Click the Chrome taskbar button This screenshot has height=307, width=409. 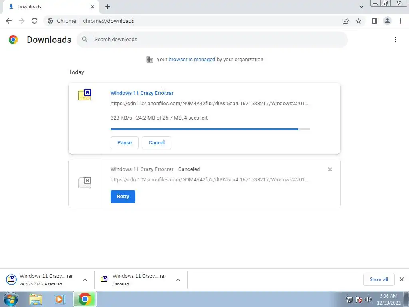(x=85, y=299)
